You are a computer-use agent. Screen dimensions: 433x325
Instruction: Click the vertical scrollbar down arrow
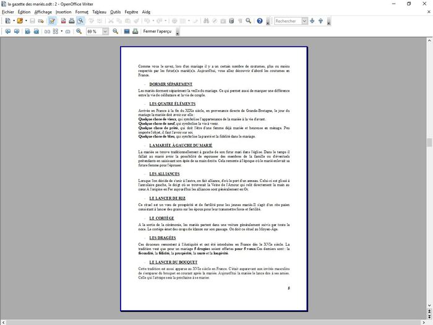tap(429, 305)
